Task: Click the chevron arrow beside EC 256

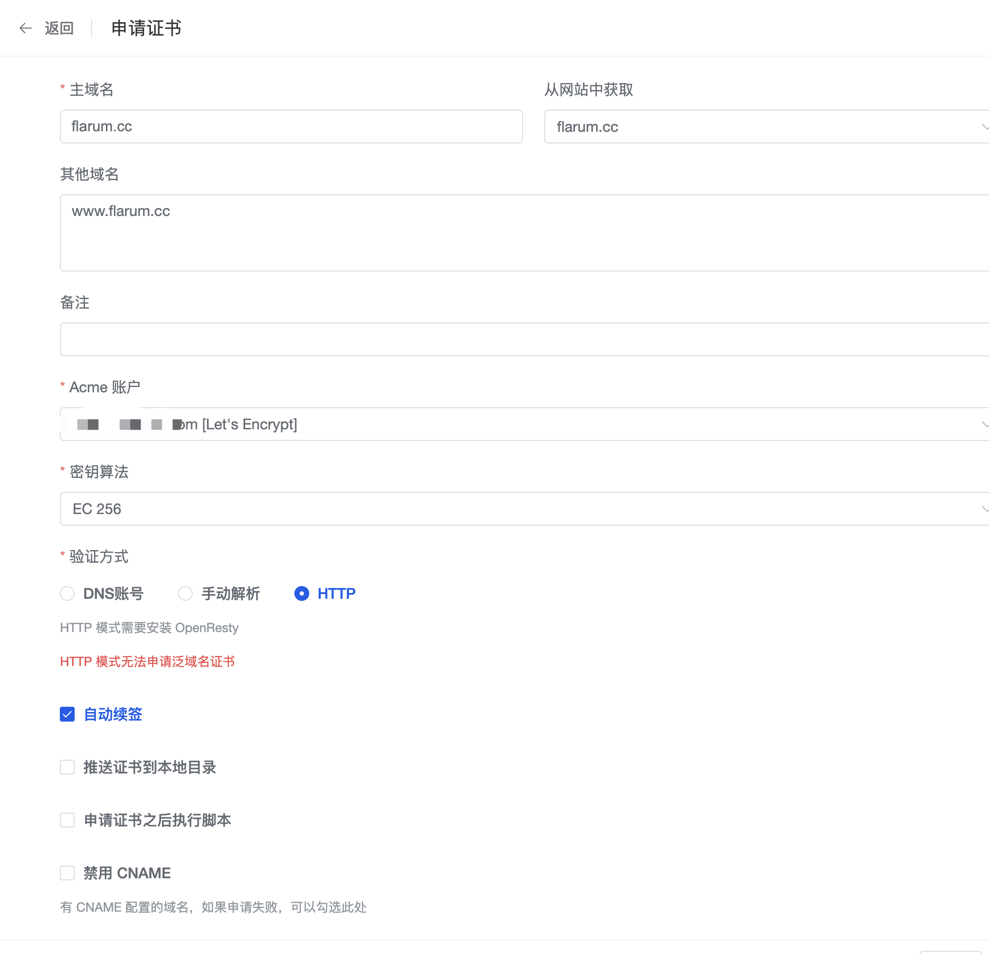Action: [x=984, y=509]
